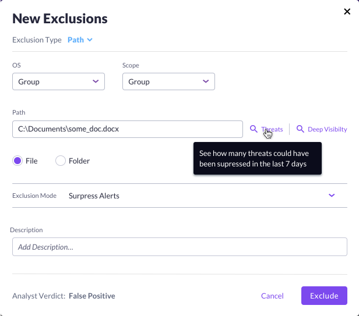
Task: Focus the Add Description text field
Action: pyautogui.click(x=179, y=247)
